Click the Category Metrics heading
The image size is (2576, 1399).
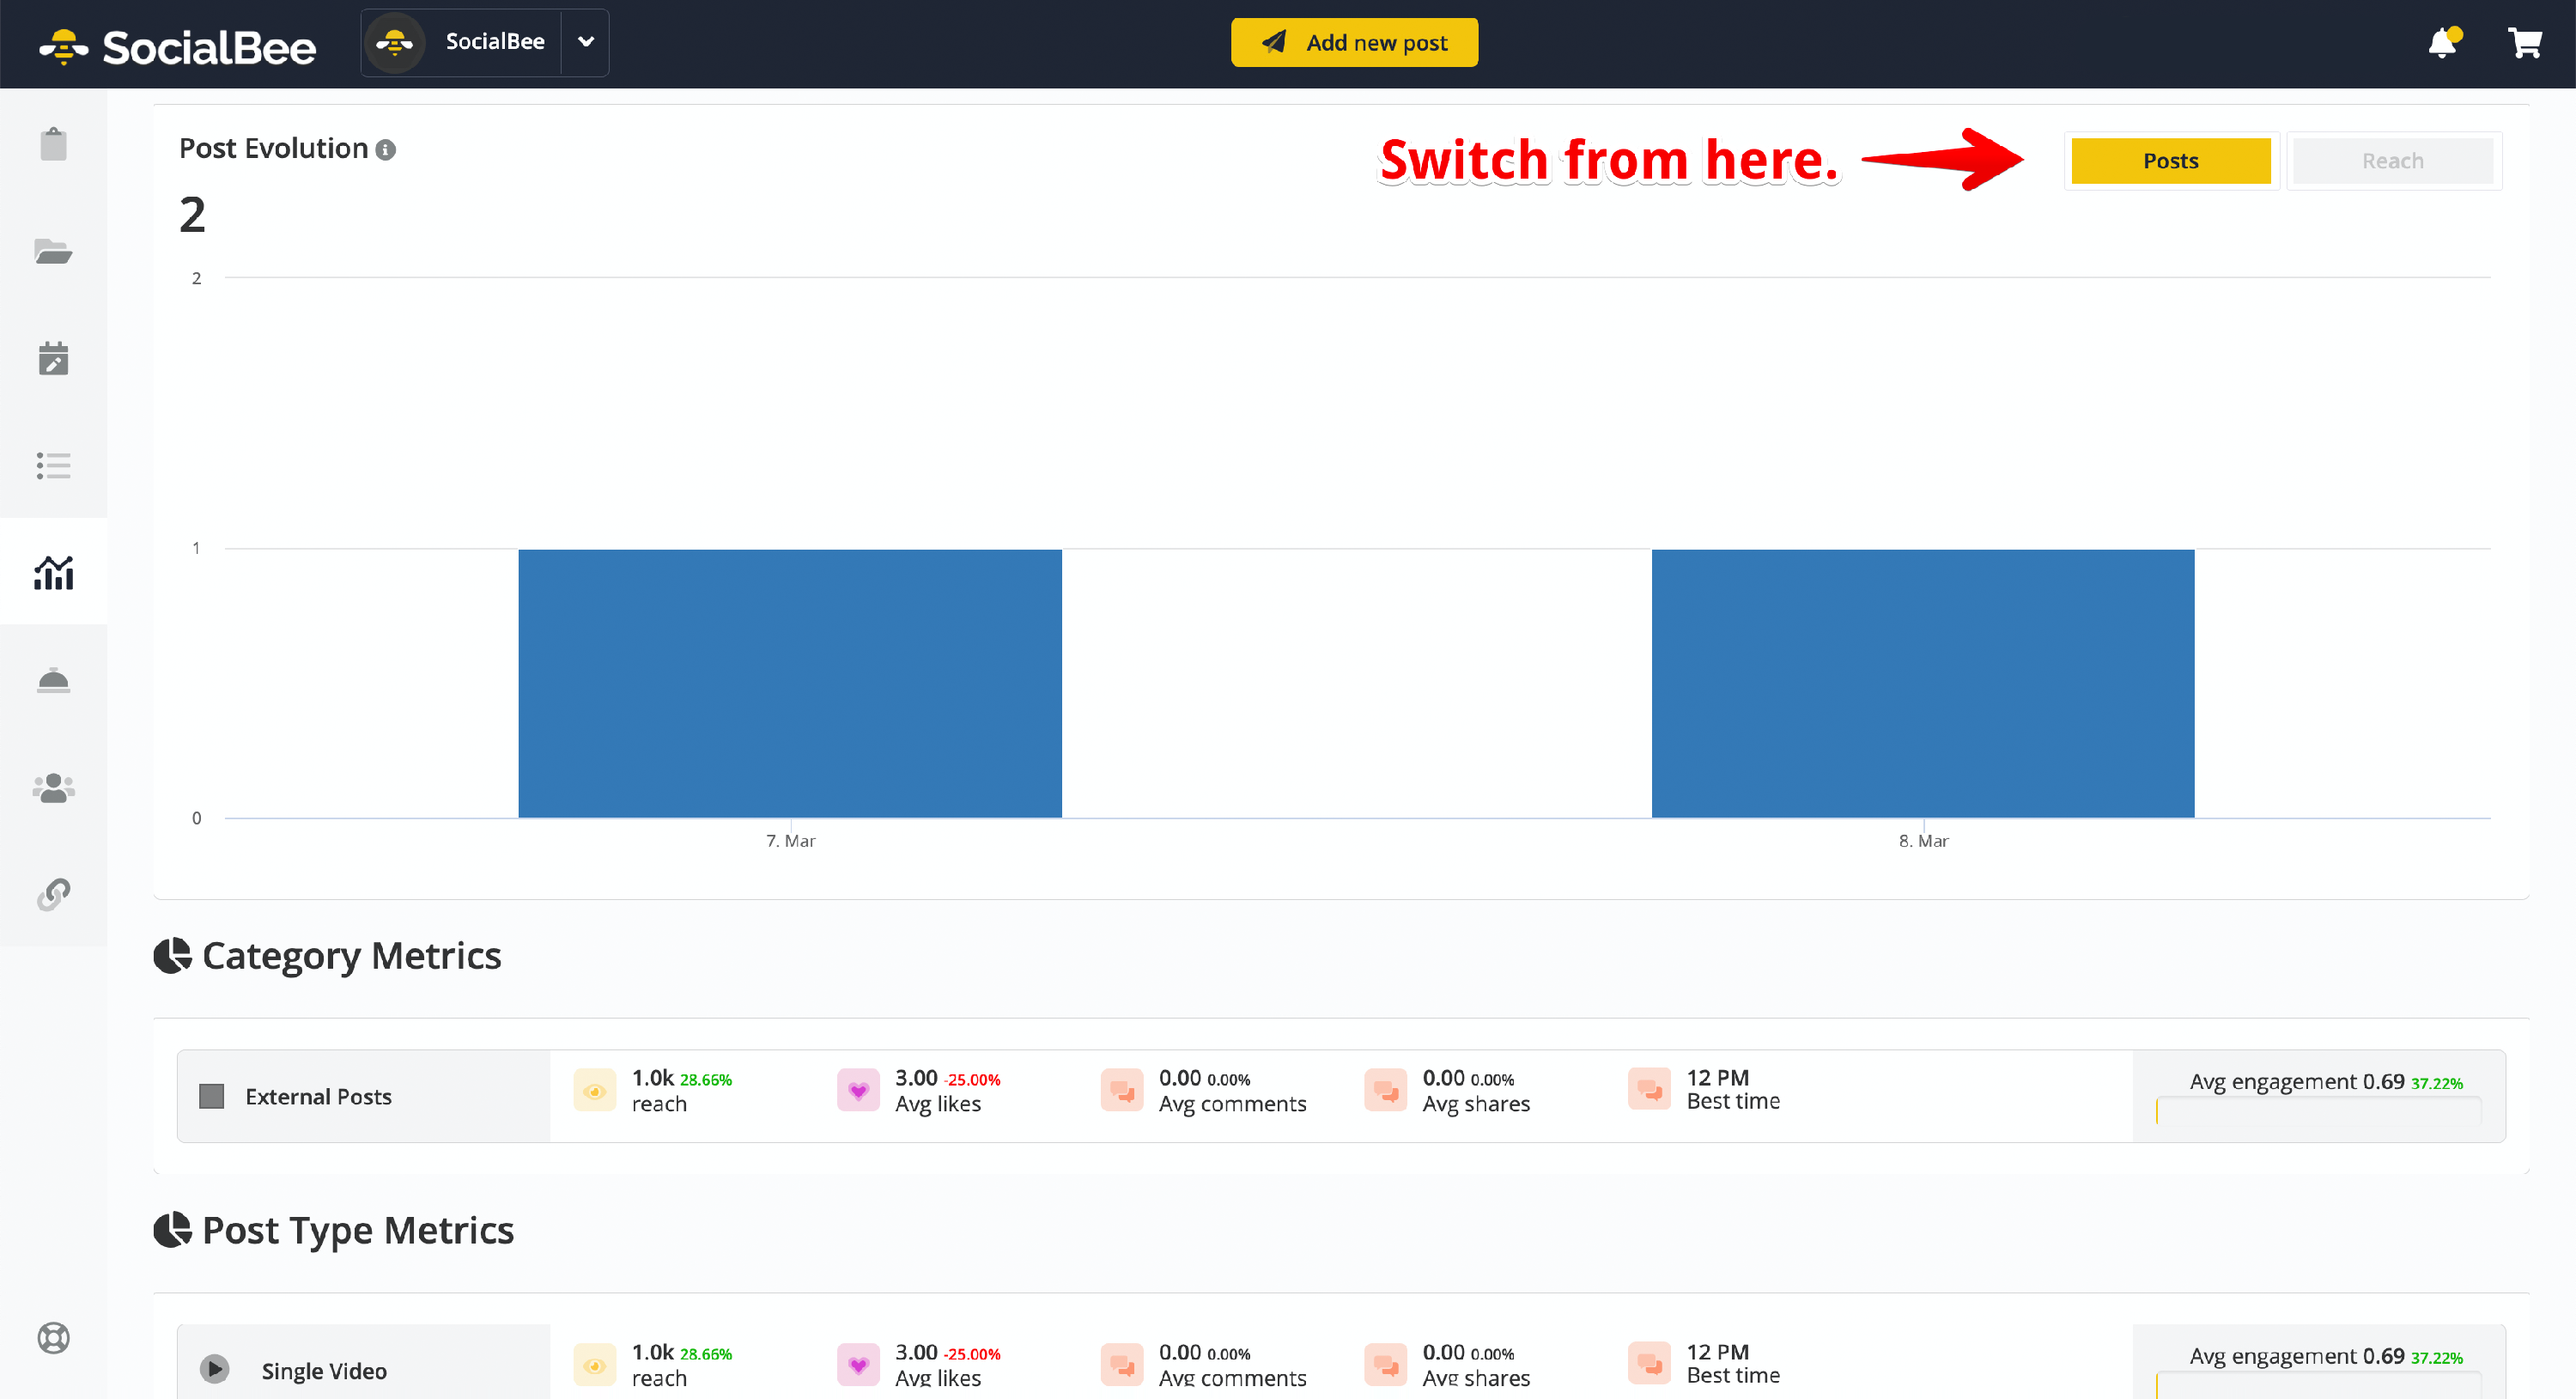(x=351, y=955)
